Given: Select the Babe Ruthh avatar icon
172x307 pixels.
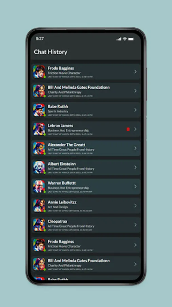Looking at the screenshot, I should pos(39,110).
